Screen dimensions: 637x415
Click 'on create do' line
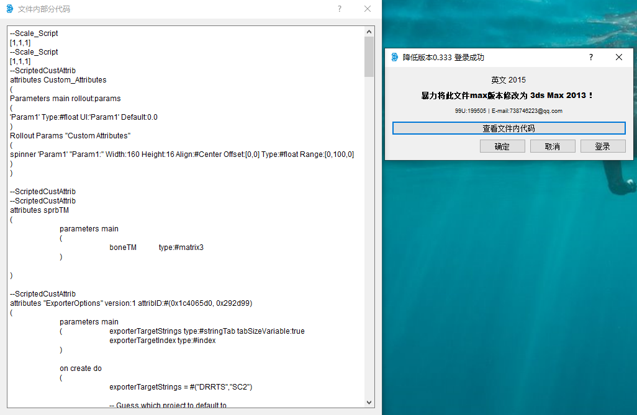[x=81, y=368]
